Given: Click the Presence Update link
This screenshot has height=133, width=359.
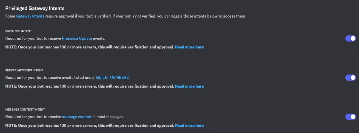Looking at the screenshot, I should click(77, 38).
